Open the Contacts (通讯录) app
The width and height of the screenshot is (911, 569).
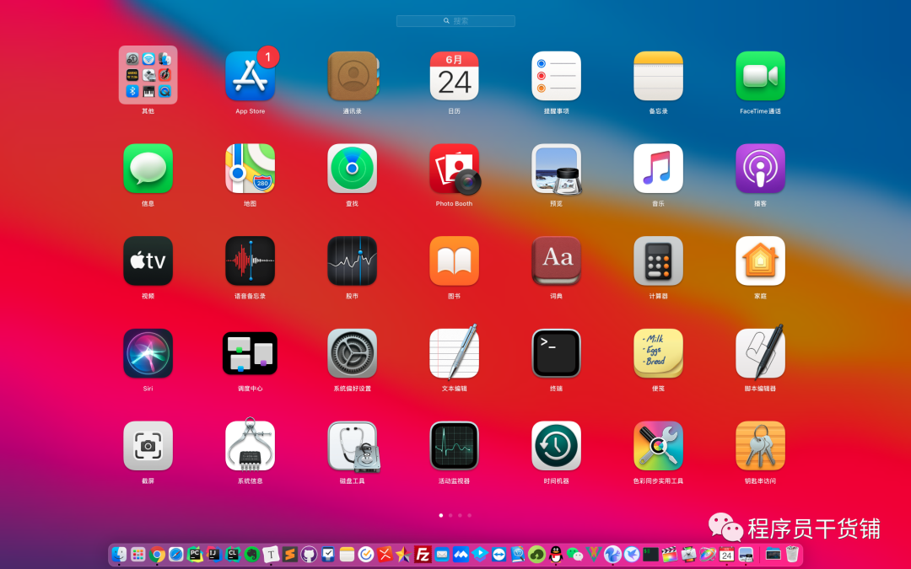coord(352,76)
